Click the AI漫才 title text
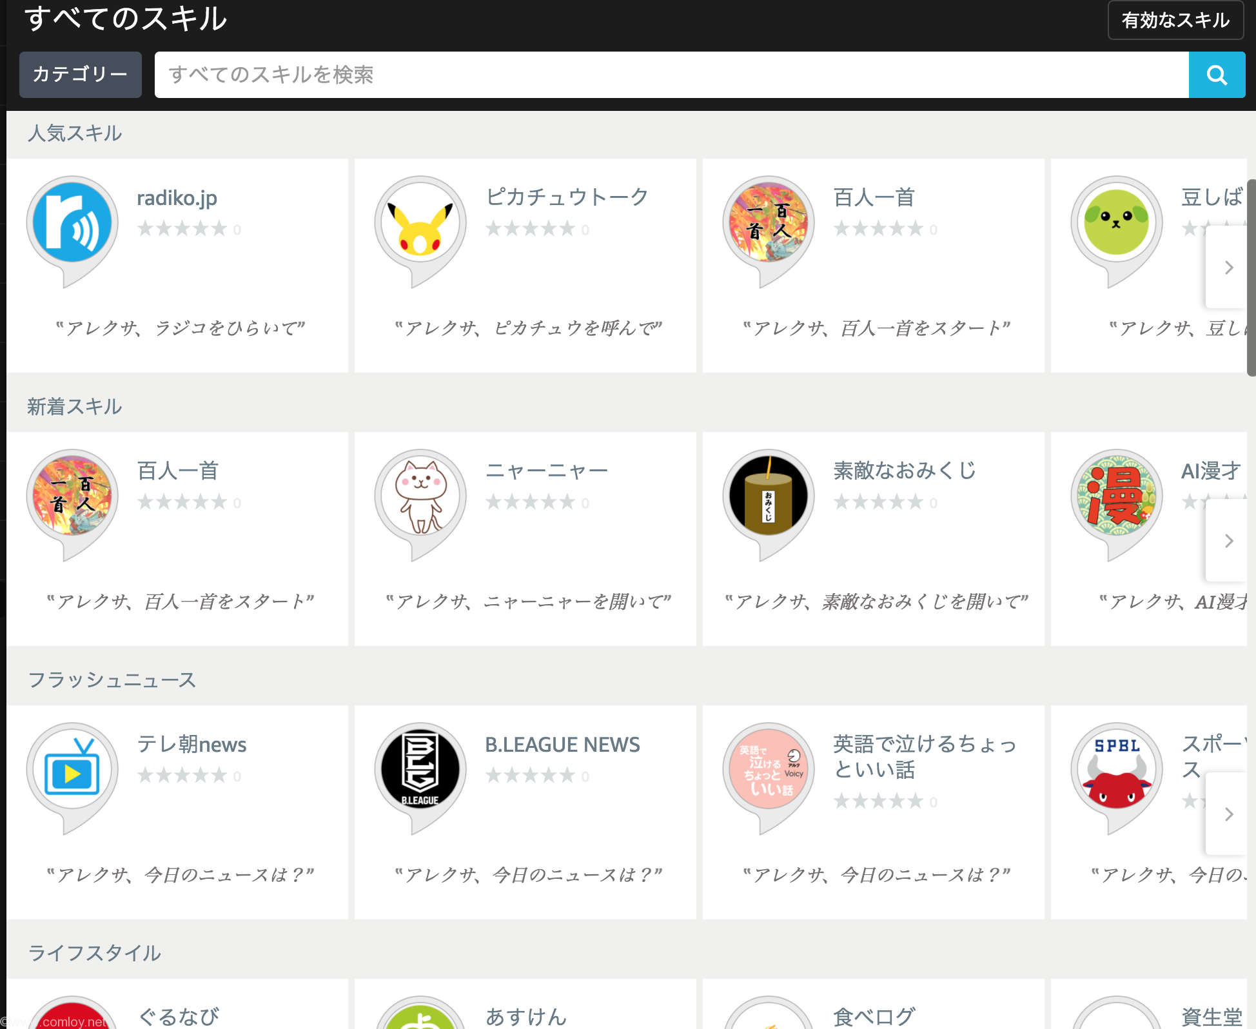This screenshot has width=1256, height=1029. click(1211, 471)
